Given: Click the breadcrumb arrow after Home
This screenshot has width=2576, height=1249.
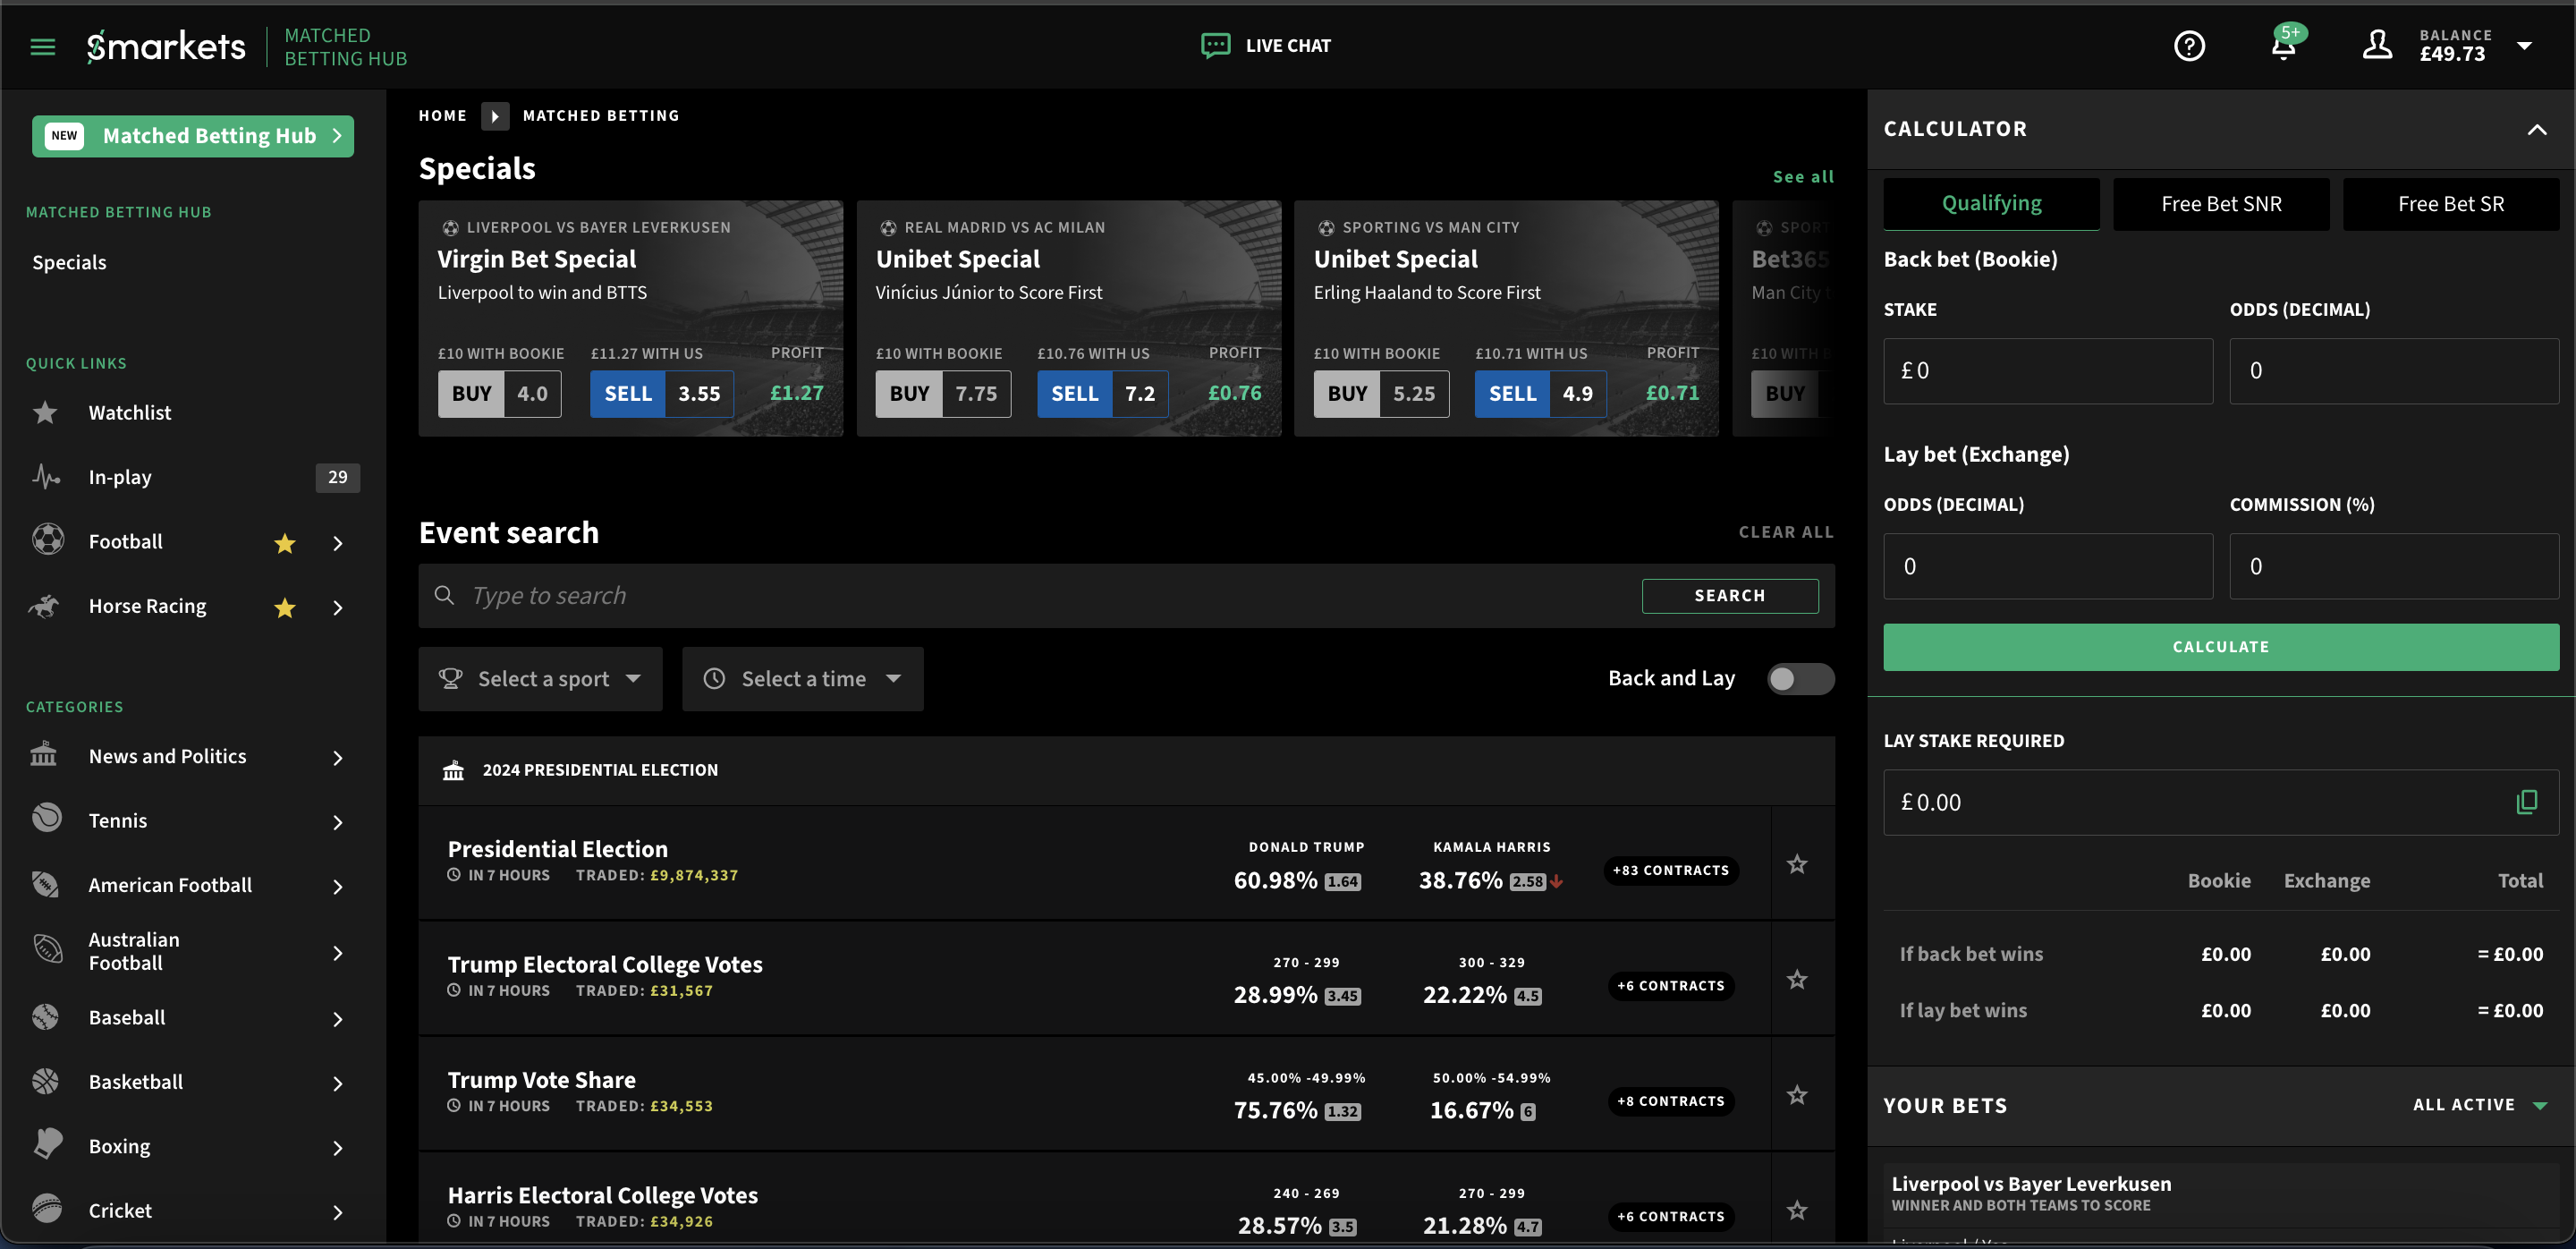Looking at the screenshot, I should point(494,116).
